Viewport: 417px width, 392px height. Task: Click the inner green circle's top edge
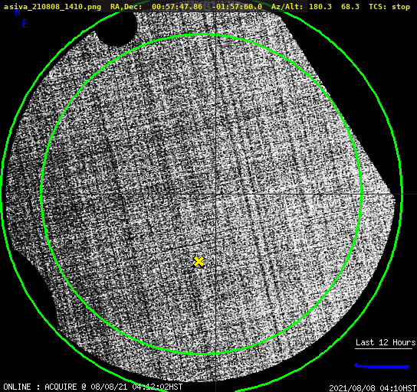[202, 34]
